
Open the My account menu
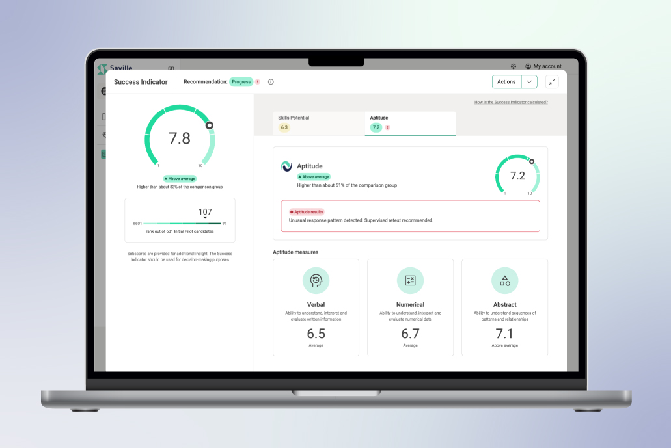pyautogui.click(x=543, y=66)
